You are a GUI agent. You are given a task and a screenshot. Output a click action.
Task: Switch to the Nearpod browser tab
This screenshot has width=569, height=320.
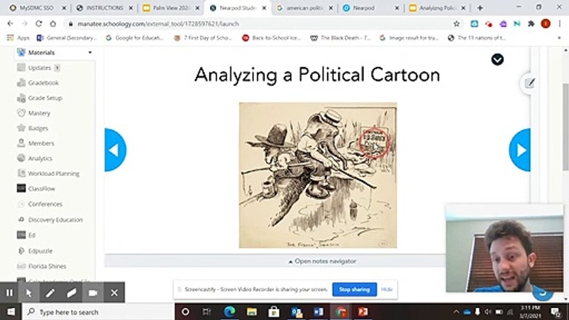tap(371, 8)
